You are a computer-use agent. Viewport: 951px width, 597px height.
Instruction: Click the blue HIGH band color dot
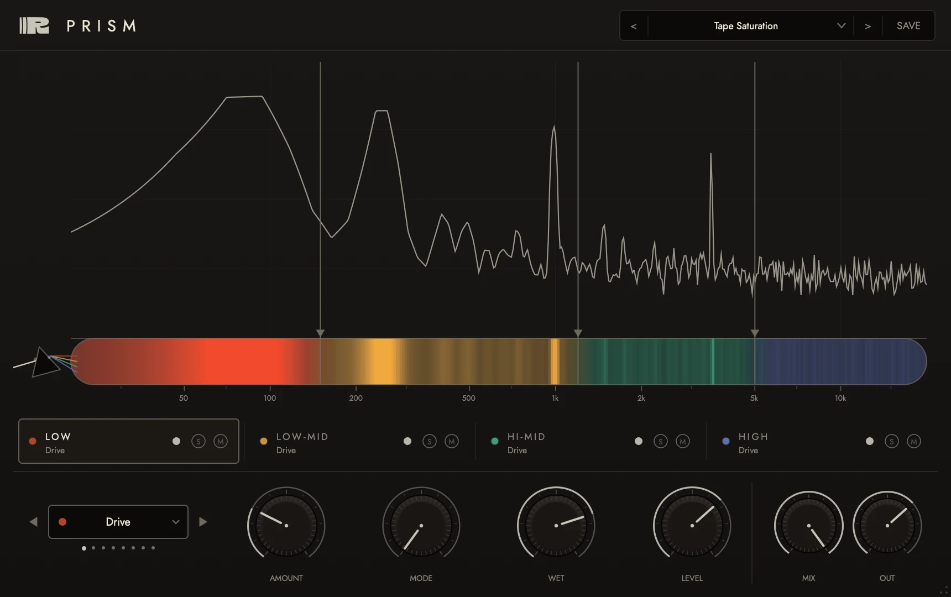pos(726,441)
